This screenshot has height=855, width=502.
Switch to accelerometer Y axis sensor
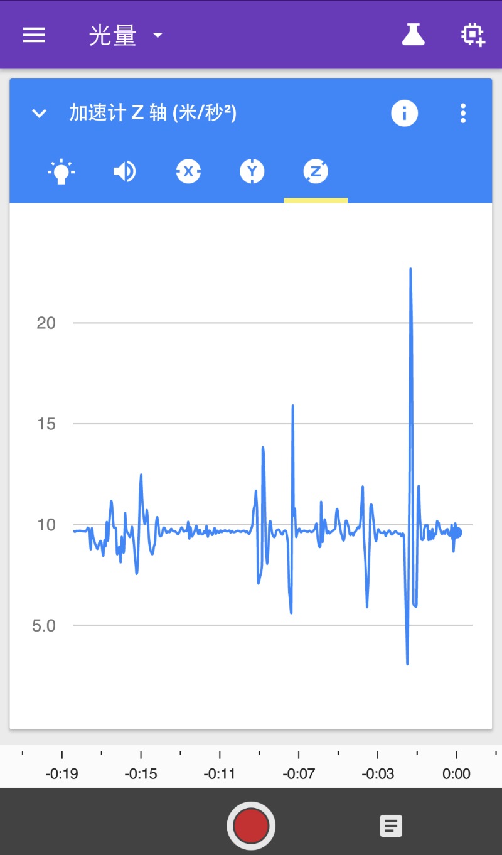tap(252, 171)
